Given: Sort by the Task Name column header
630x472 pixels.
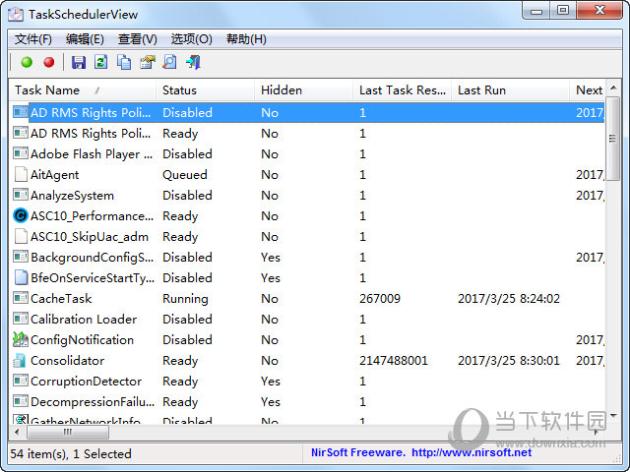Looking at the screenshot, I should click(x=47, y=90).
